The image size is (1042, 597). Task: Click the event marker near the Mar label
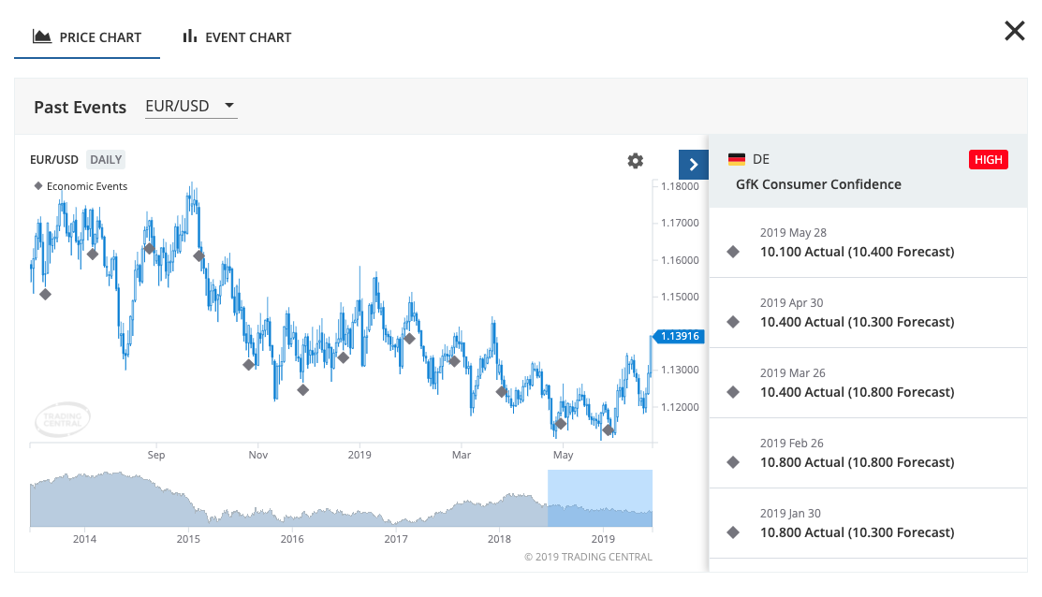[x=454, y=361]
